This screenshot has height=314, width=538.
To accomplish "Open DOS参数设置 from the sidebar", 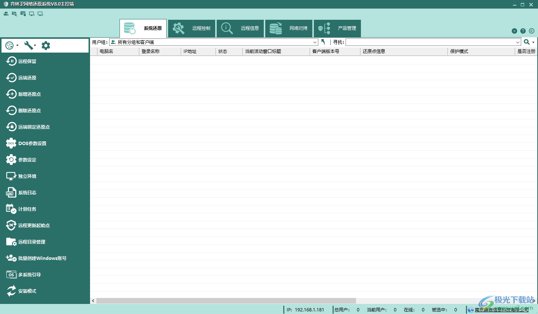I will [x=32, y=143].
